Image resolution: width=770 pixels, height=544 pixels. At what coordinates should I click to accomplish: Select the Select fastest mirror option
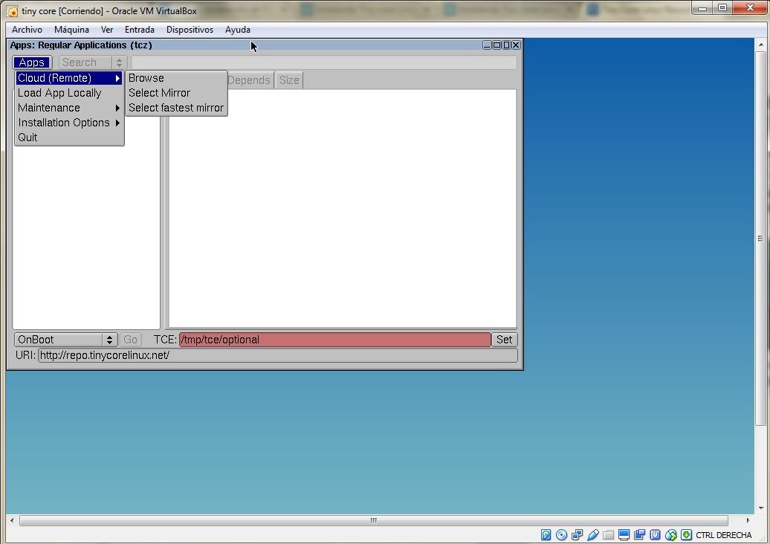point(176,108)
